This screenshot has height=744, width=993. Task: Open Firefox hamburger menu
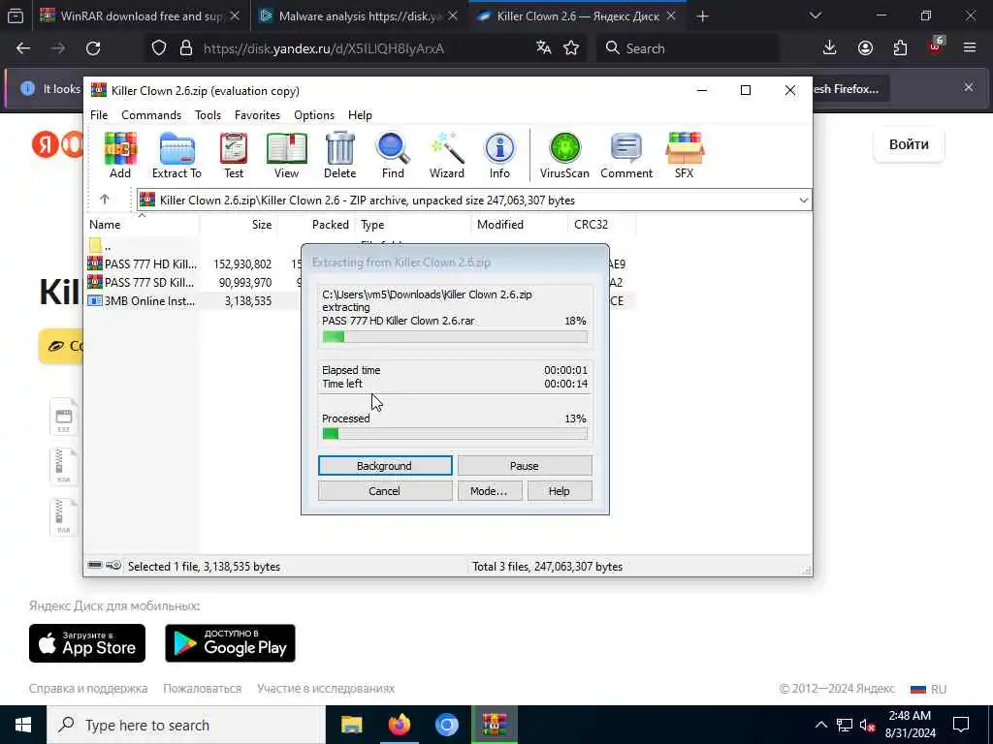click(970, 48)
